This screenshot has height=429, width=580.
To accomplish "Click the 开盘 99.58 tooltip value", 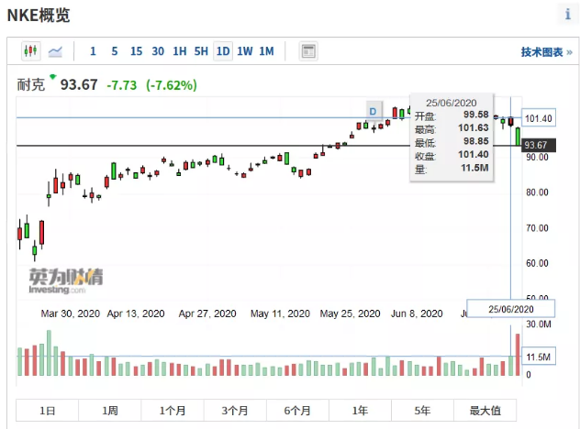I will (476, 115).
